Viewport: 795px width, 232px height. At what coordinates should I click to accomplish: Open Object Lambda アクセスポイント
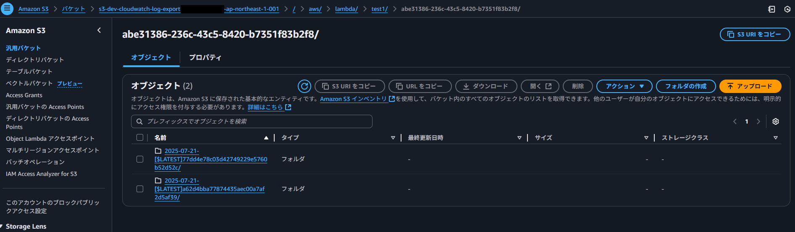(50, 139)
